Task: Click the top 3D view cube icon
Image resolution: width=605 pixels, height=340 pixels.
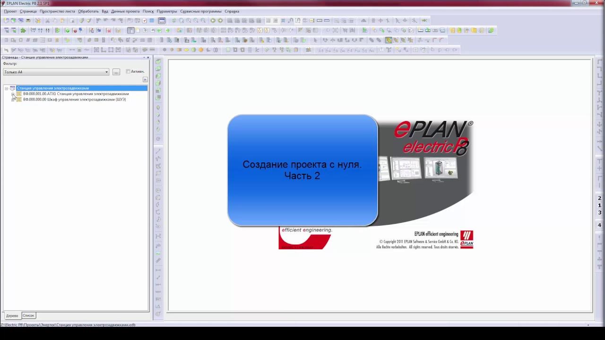Action: [158, 61]
